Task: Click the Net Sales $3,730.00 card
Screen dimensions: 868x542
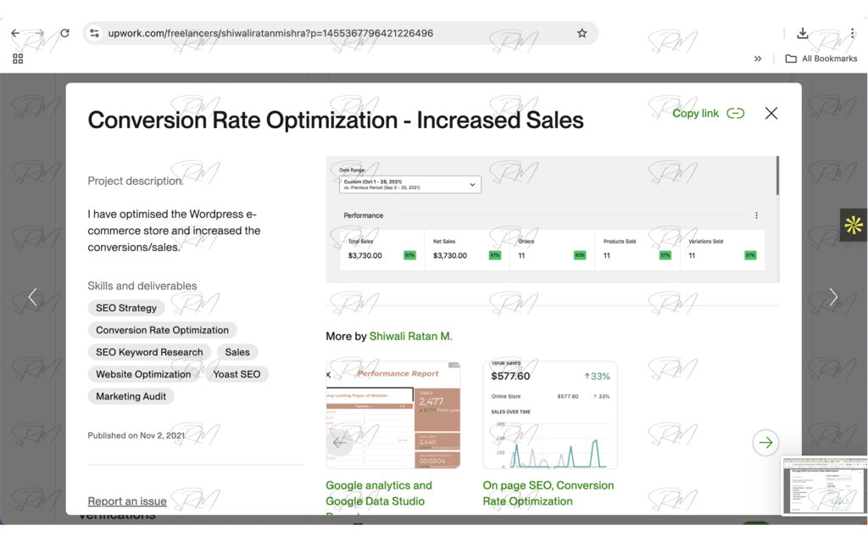Action: point(467,250)
